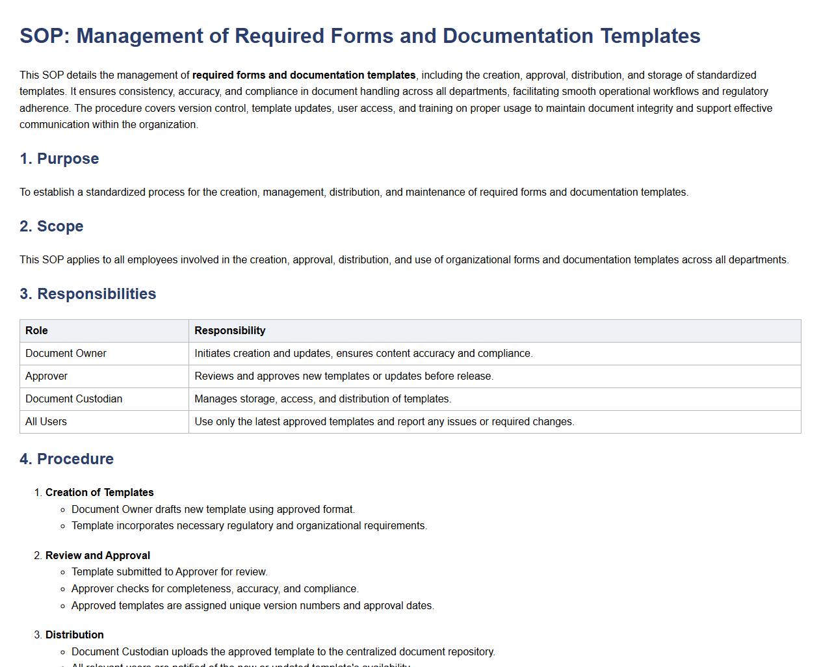Select the '1. Purpose' heading

tap(59, 159)
